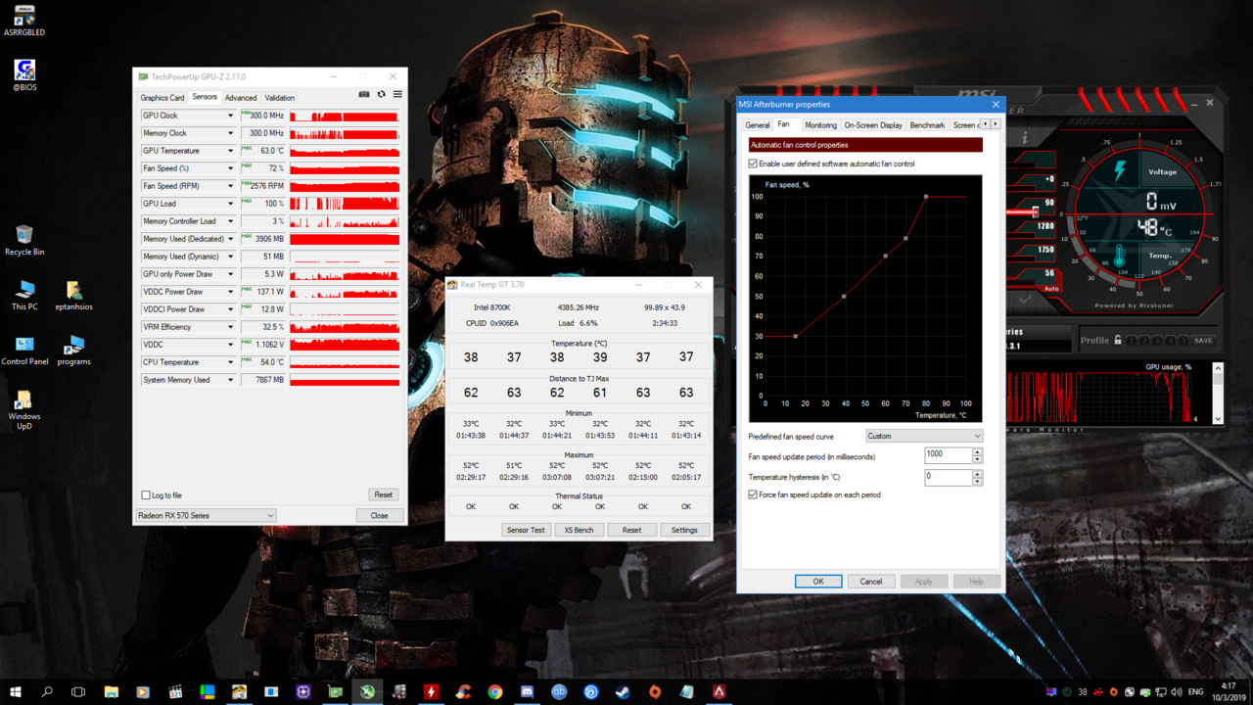Open Discord from the taskbar

pyautogui.click(x=527, y=692)
